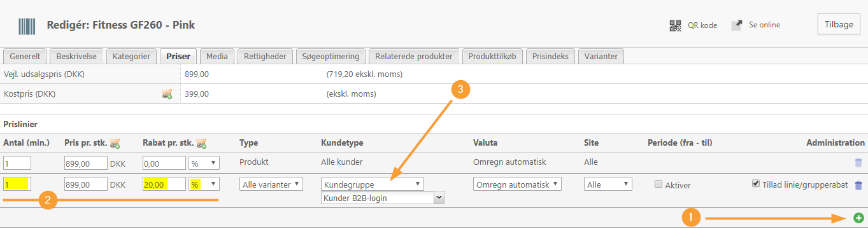Open the Søgeoptimering tab
The width and height of the screenshot is (868, 229).
pyautogui.click(x=331, y=56)
